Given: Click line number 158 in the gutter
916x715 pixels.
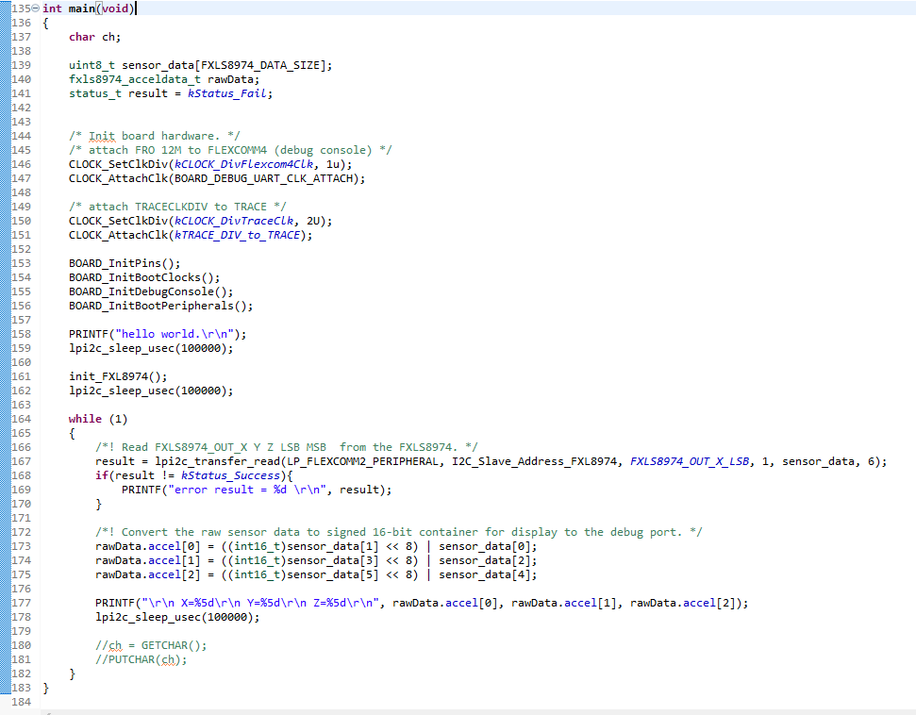Looking at the screenshot, I should click(x=21, y=334).
